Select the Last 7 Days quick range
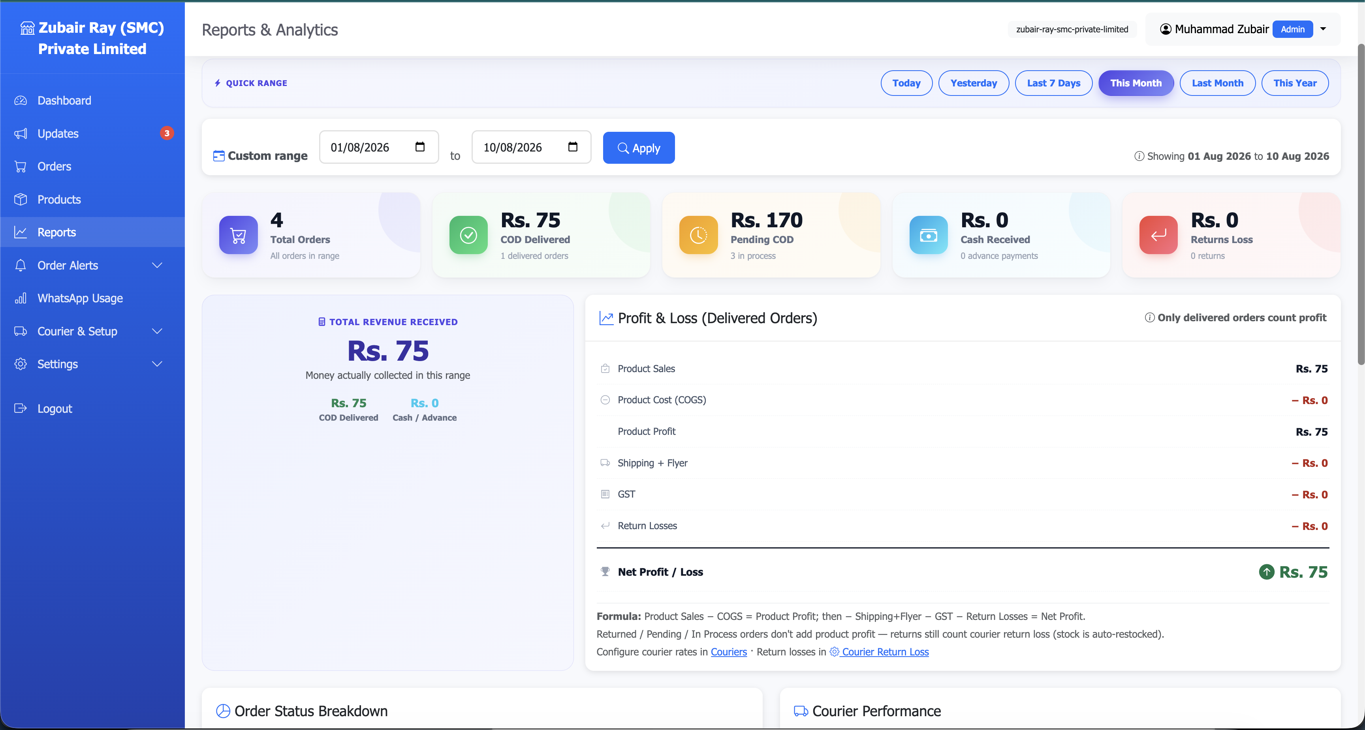1365x730 pixels. pyautogui.click(x=1053, y=83)
